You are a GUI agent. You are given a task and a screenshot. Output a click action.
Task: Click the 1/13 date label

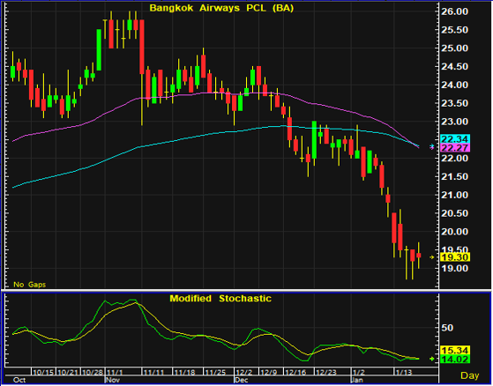tap(404, 373)
